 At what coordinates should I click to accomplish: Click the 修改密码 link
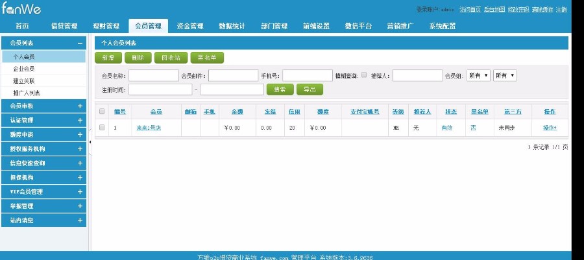coord(518,9)
